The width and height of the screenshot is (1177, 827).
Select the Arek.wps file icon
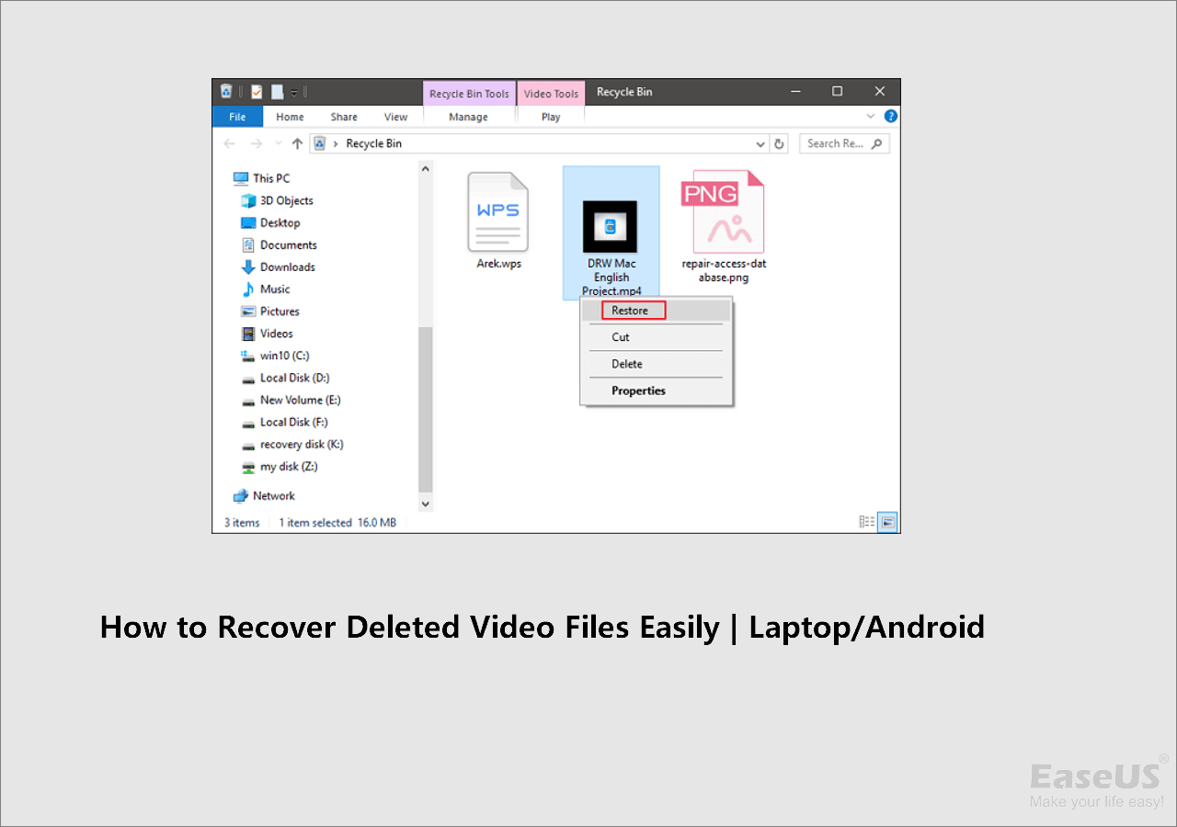pos(497,212)
